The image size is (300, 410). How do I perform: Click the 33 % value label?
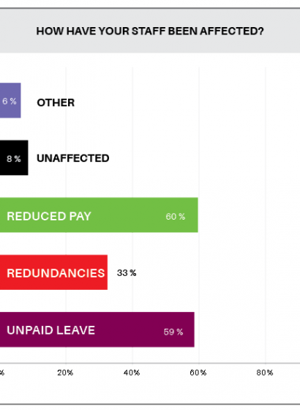point(127,273)
